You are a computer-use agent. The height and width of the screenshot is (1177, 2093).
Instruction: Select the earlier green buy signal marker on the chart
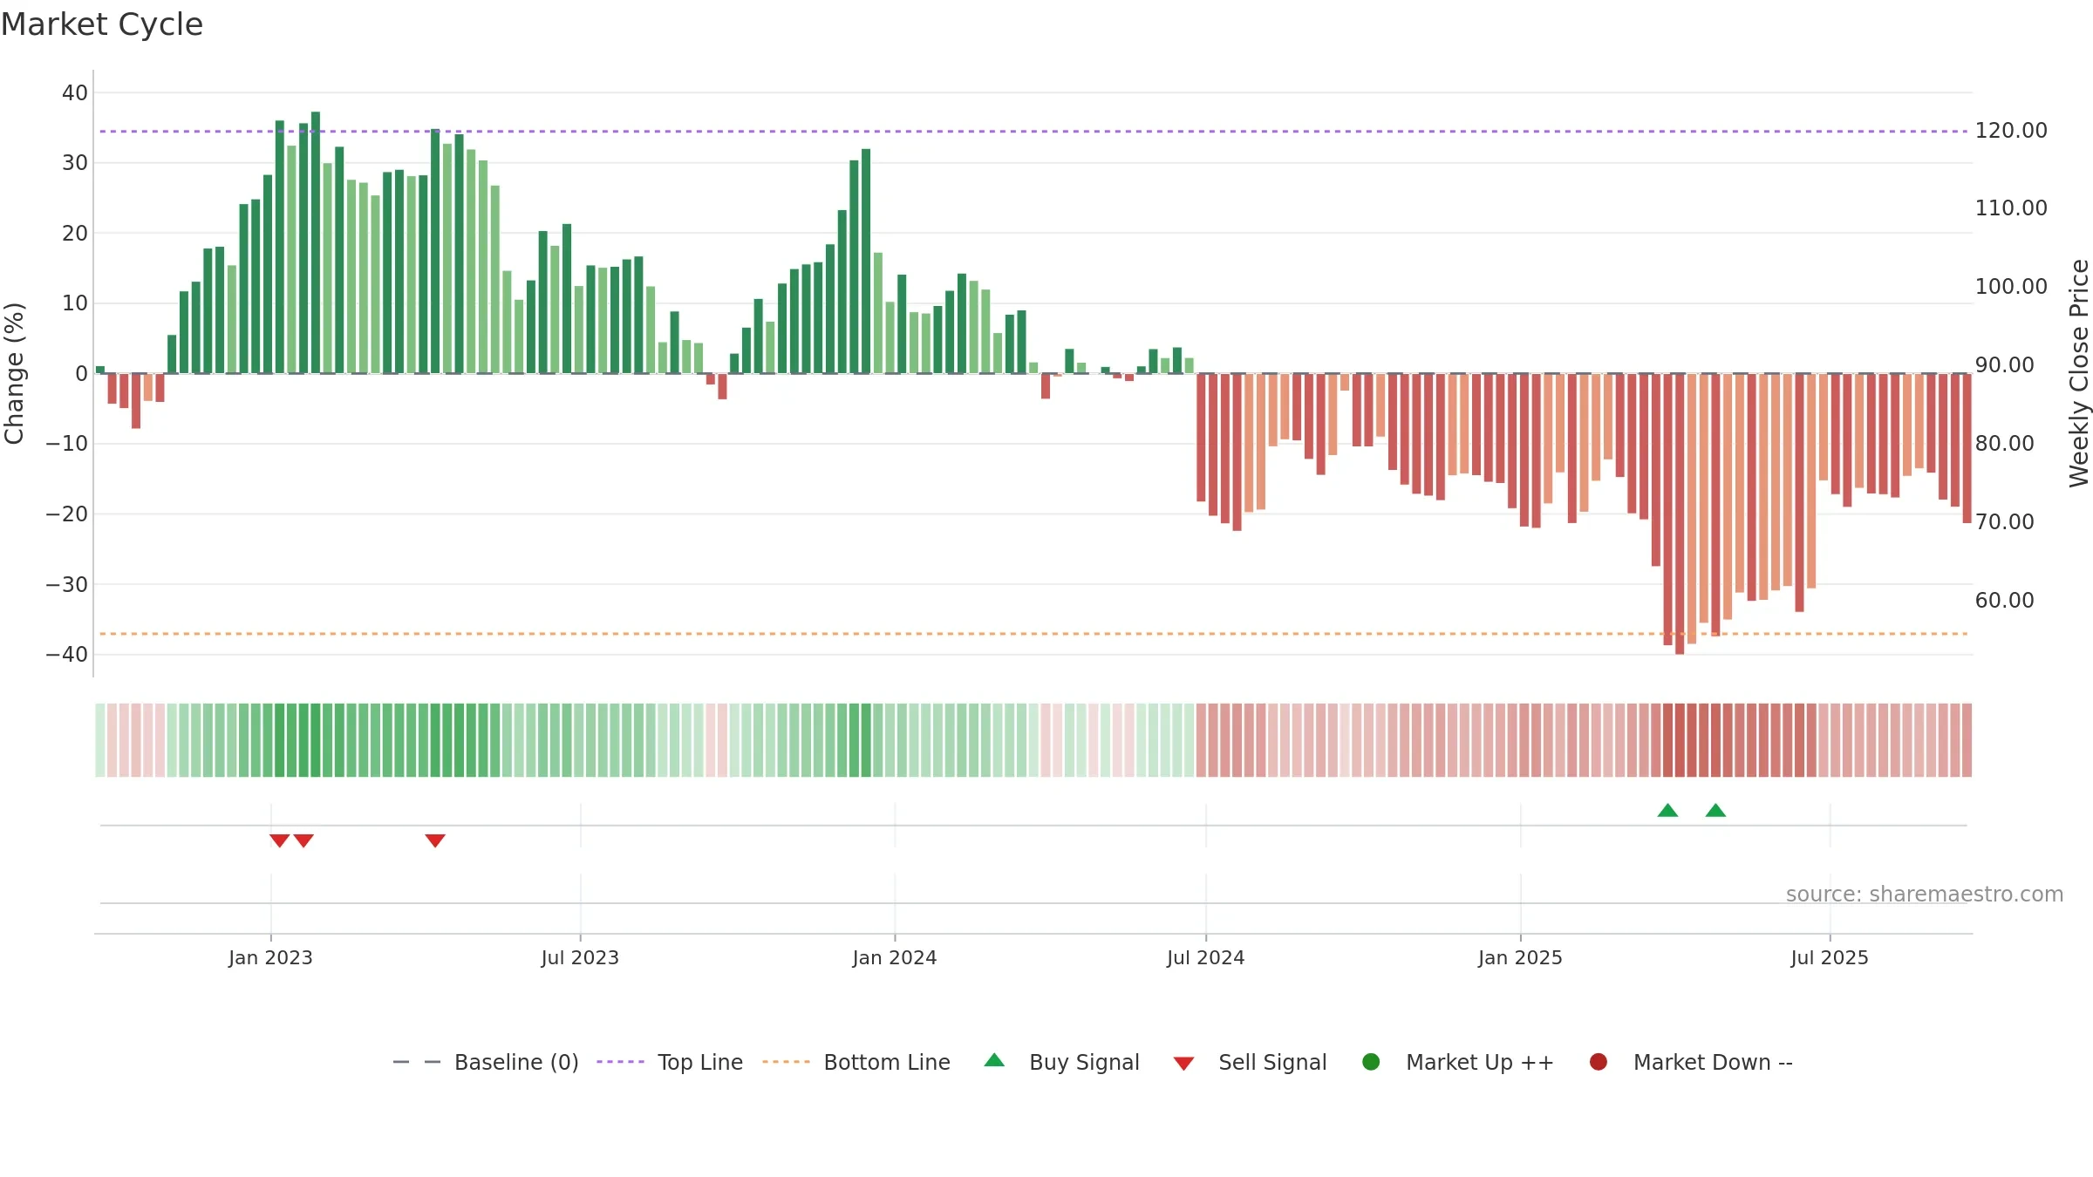tap(1667, 810)
